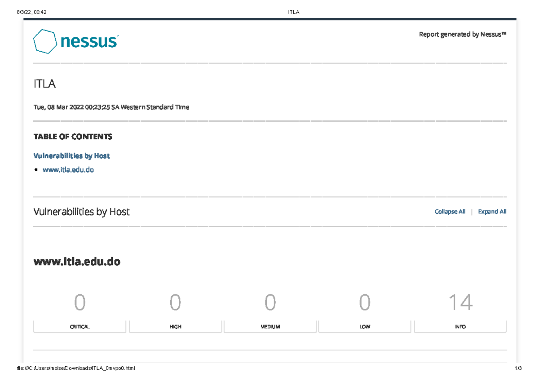Image resolution: width=539 pixels, height=381 pixels.
Task: Collapse All vulnerability sections
Action: pos(450,212)
